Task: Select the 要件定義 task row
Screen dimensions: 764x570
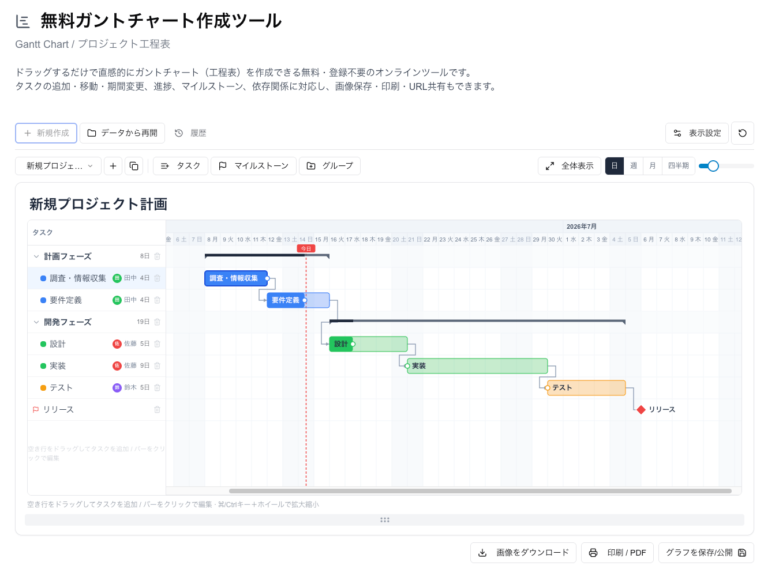Action: tap(96, 300)
